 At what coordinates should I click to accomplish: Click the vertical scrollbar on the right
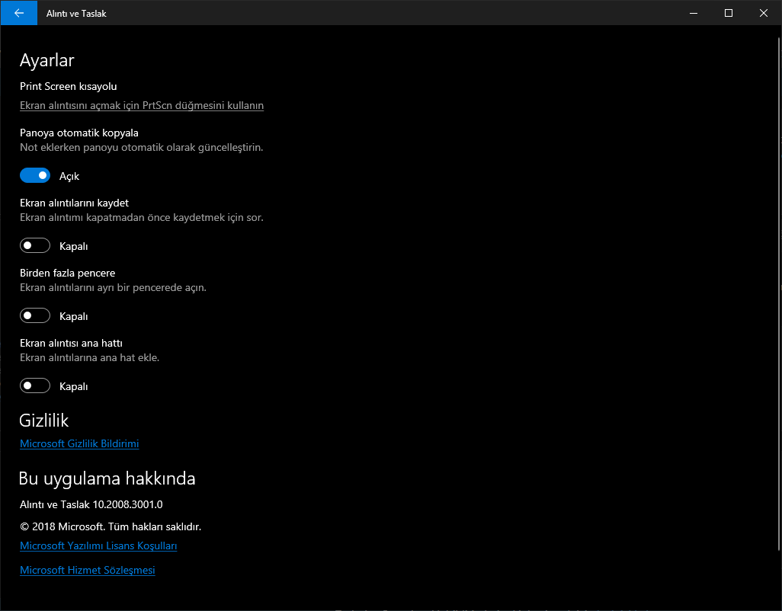click(x=779, y=294)
